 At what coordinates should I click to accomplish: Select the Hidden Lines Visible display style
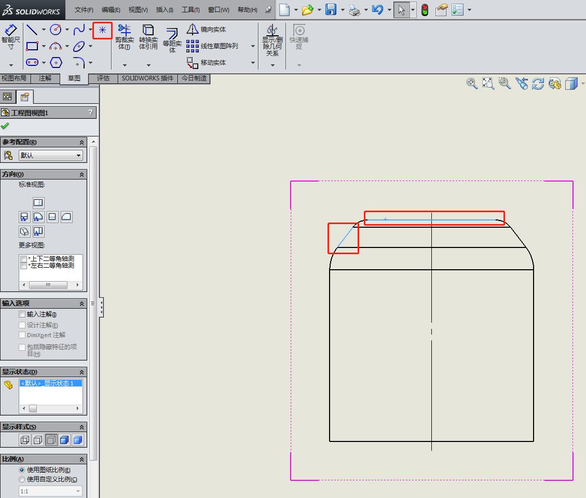coord(37,439)
